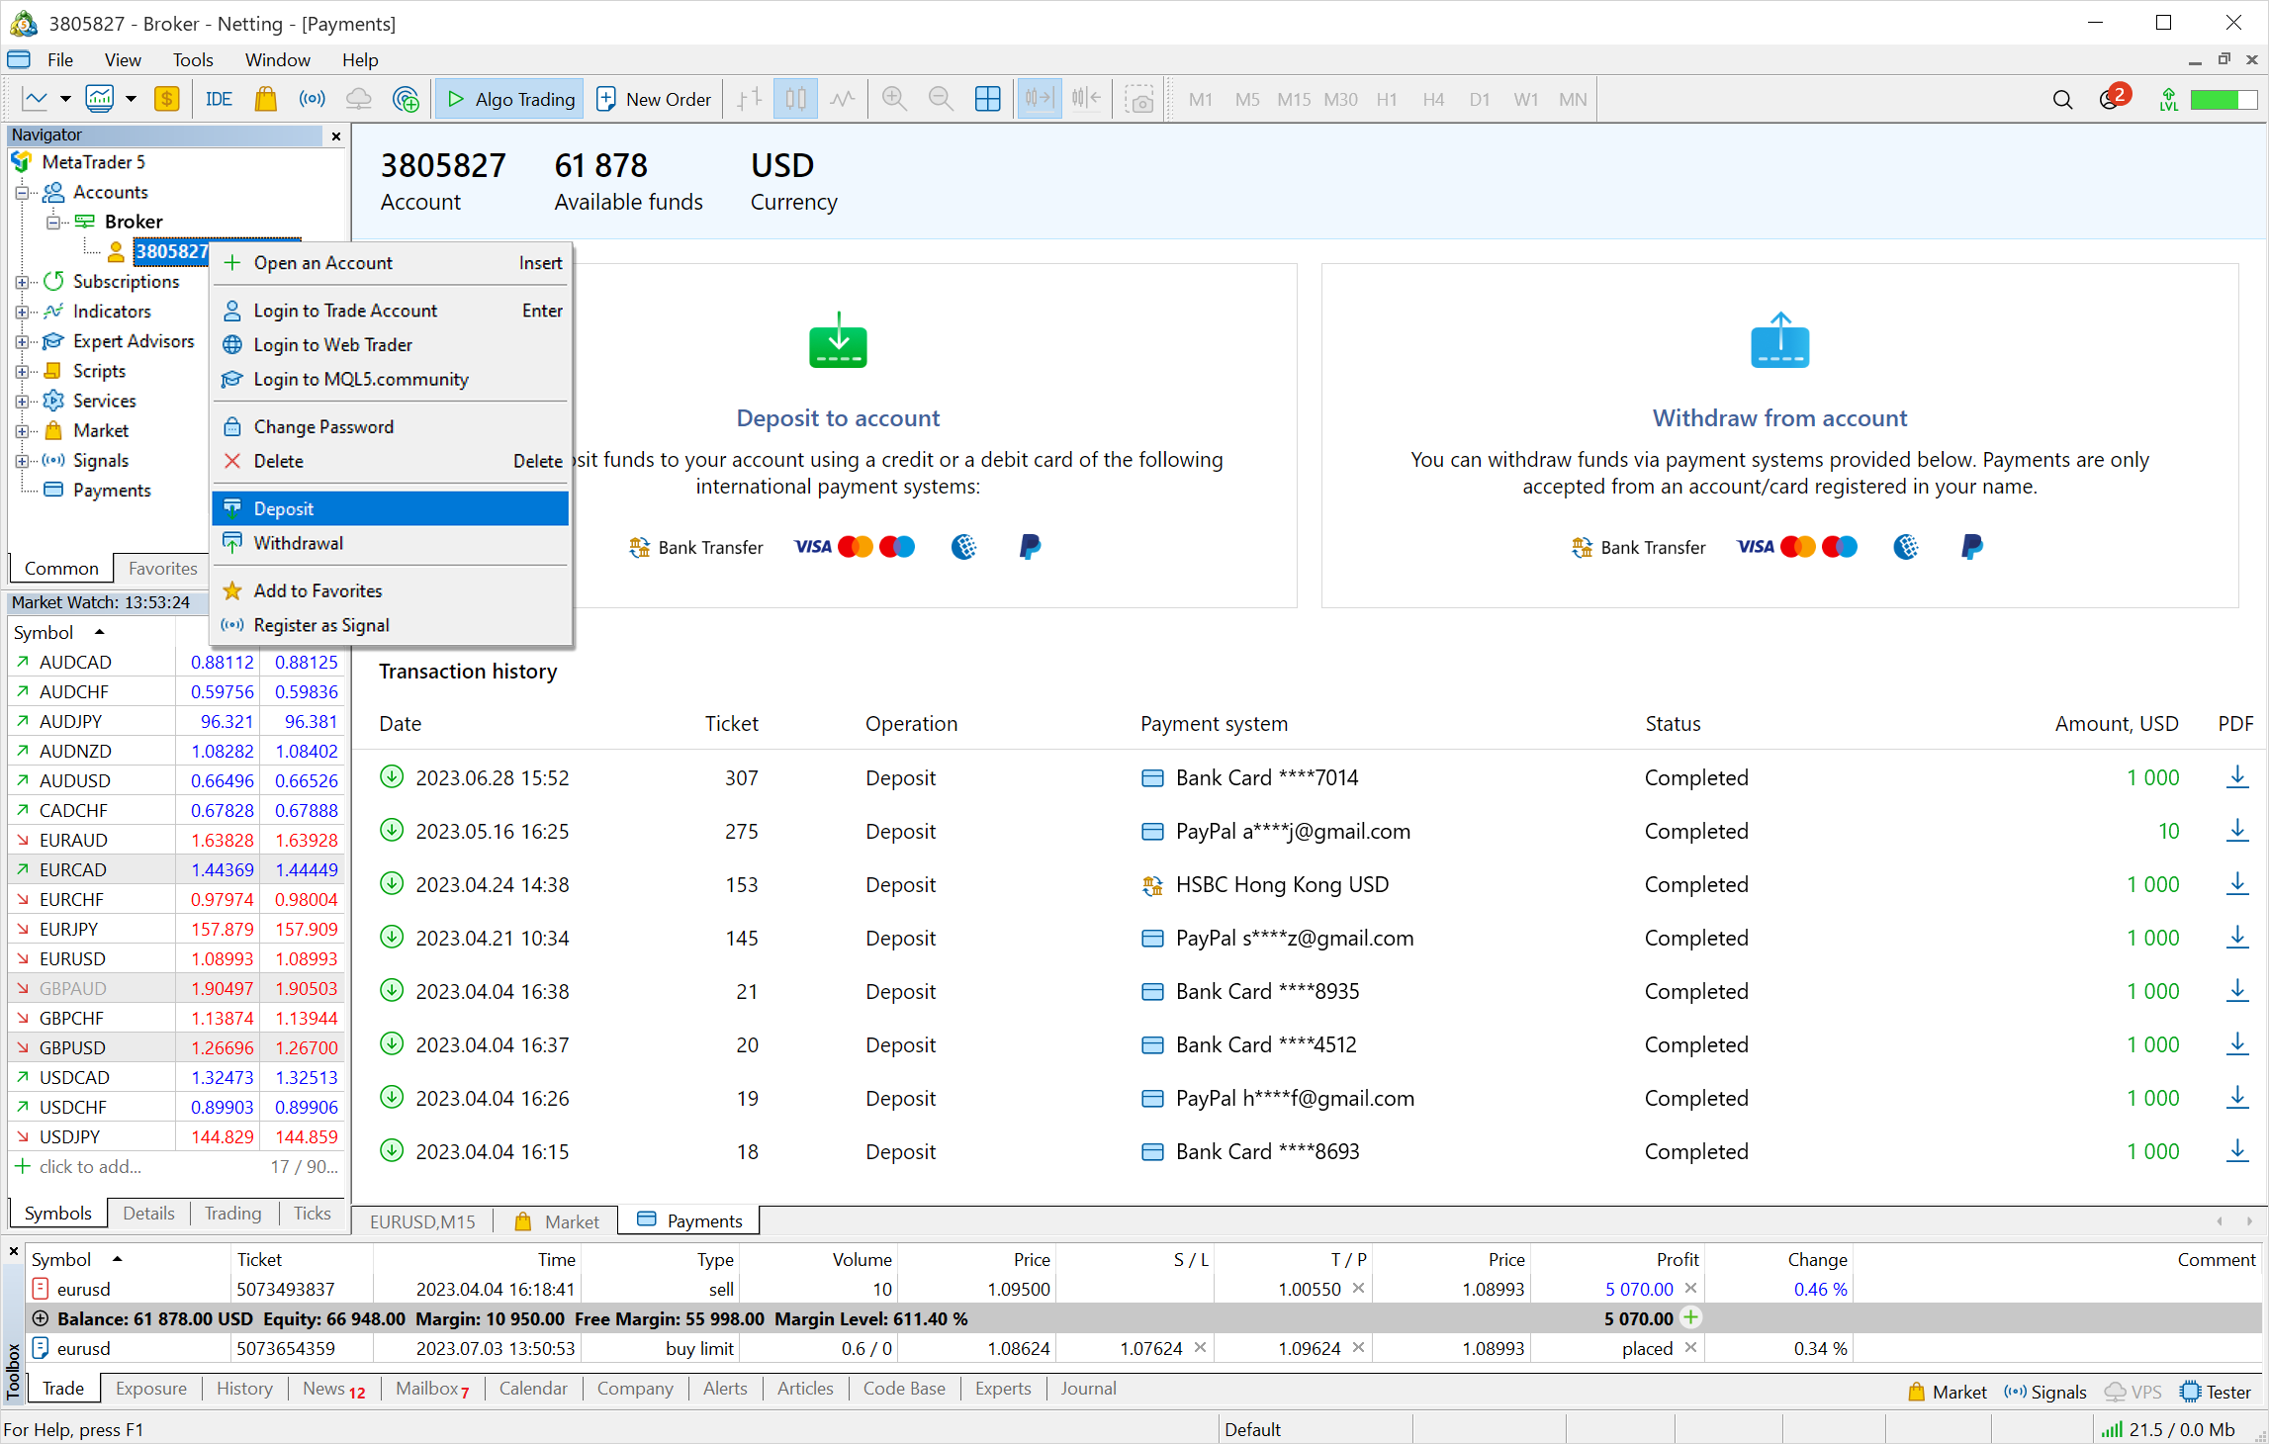Download PDF for ticket 307 deposit
The image size is (2269, 1444).
pyautogui.click(x=2236, y=777)
